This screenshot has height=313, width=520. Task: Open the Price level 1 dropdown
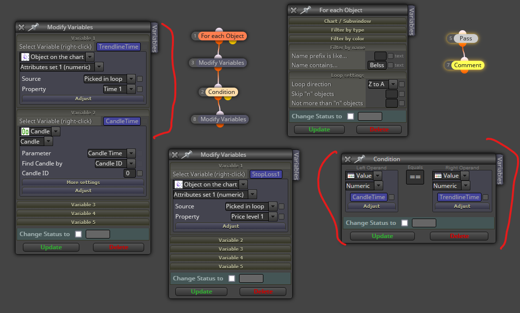pos(273,217)
